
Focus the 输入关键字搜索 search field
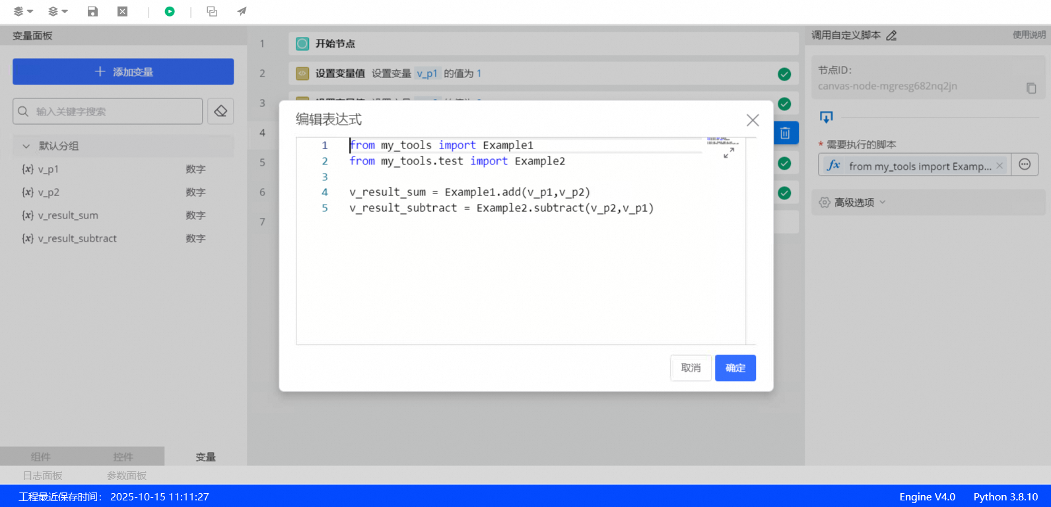click(108, 111)
